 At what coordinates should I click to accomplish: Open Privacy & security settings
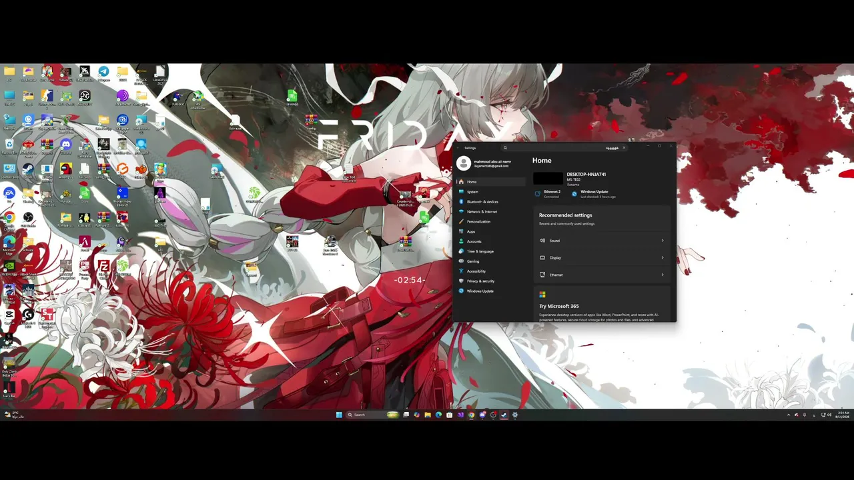click(x=491, y=281)
